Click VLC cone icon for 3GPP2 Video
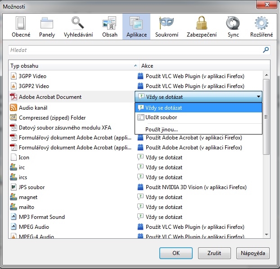Viewport: 280px width, 269px height. point(14,86)
